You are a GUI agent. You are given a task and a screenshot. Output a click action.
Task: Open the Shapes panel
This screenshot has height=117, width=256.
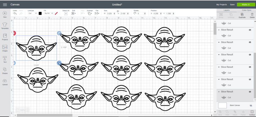point(5,71)
